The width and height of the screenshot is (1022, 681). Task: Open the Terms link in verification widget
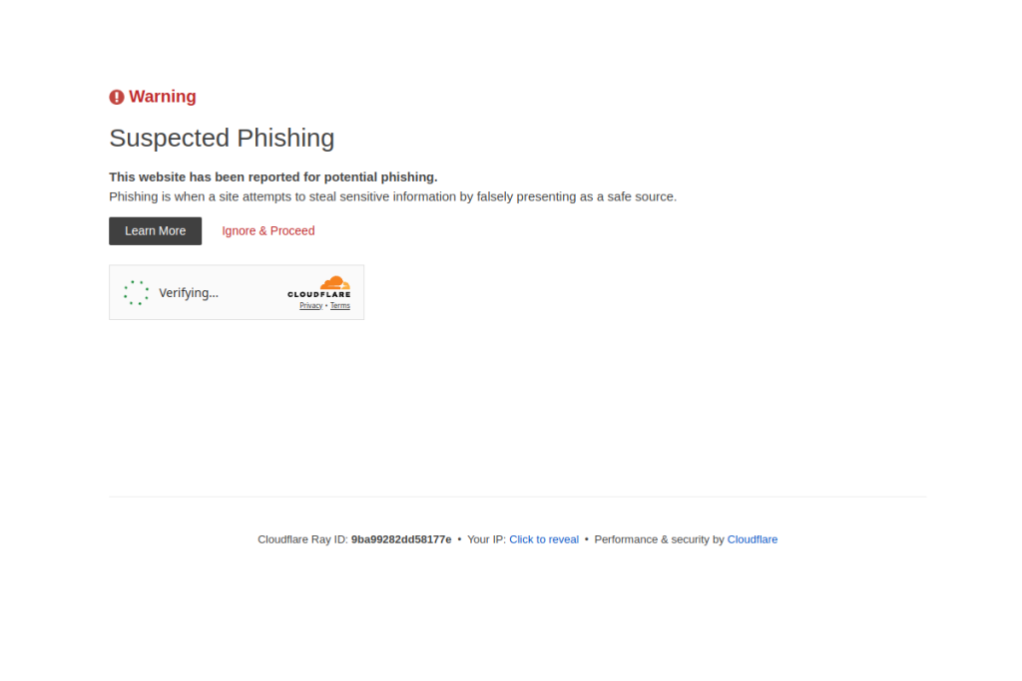(340, 306)
